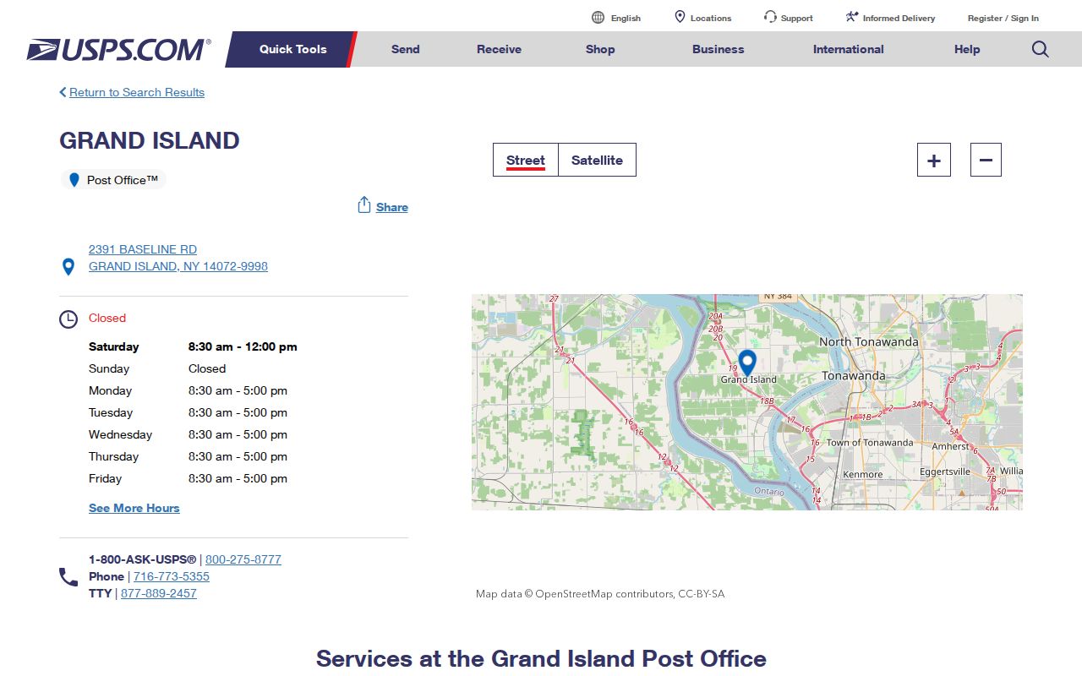Open the 2391 Baseline Rd address link
This screenshot has width=1082, height=676.
click(x=178, y=258)
